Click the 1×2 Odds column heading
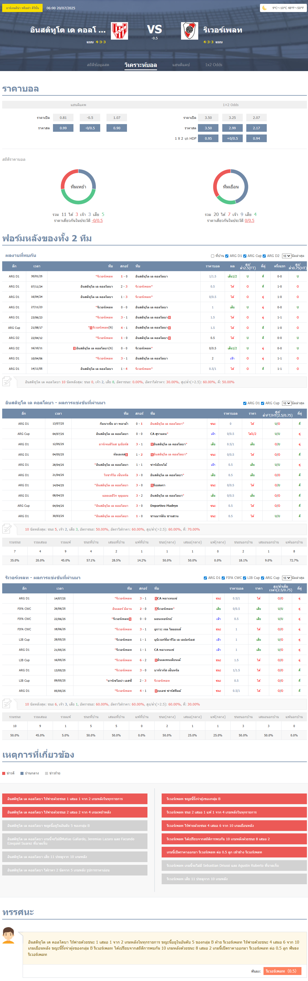308x981 pixels. pyautogui.click(x=230, y=105)
